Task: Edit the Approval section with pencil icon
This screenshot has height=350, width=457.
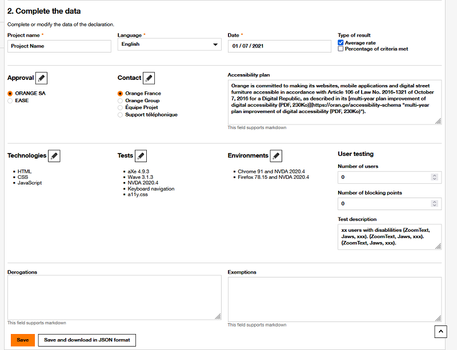Action: pos(42,78)
